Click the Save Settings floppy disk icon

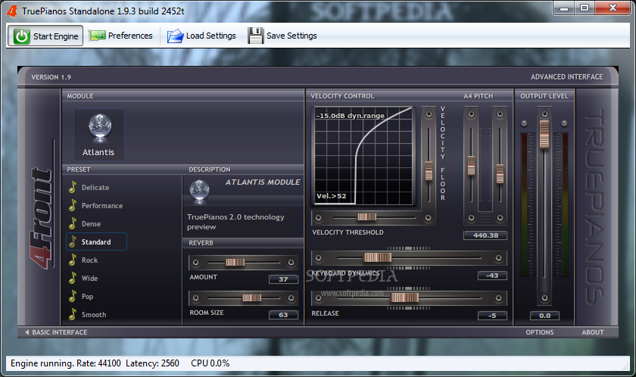[256, 36]
